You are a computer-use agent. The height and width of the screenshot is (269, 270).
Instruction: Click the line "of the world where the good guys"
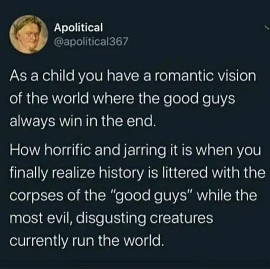(122, 100)
